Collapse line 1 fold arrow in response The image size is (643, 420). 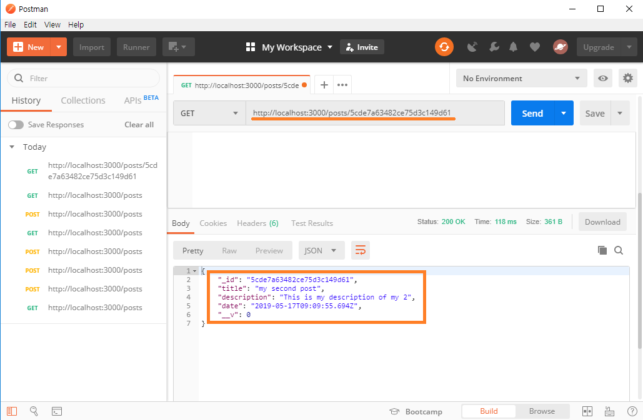pos(195,271)
